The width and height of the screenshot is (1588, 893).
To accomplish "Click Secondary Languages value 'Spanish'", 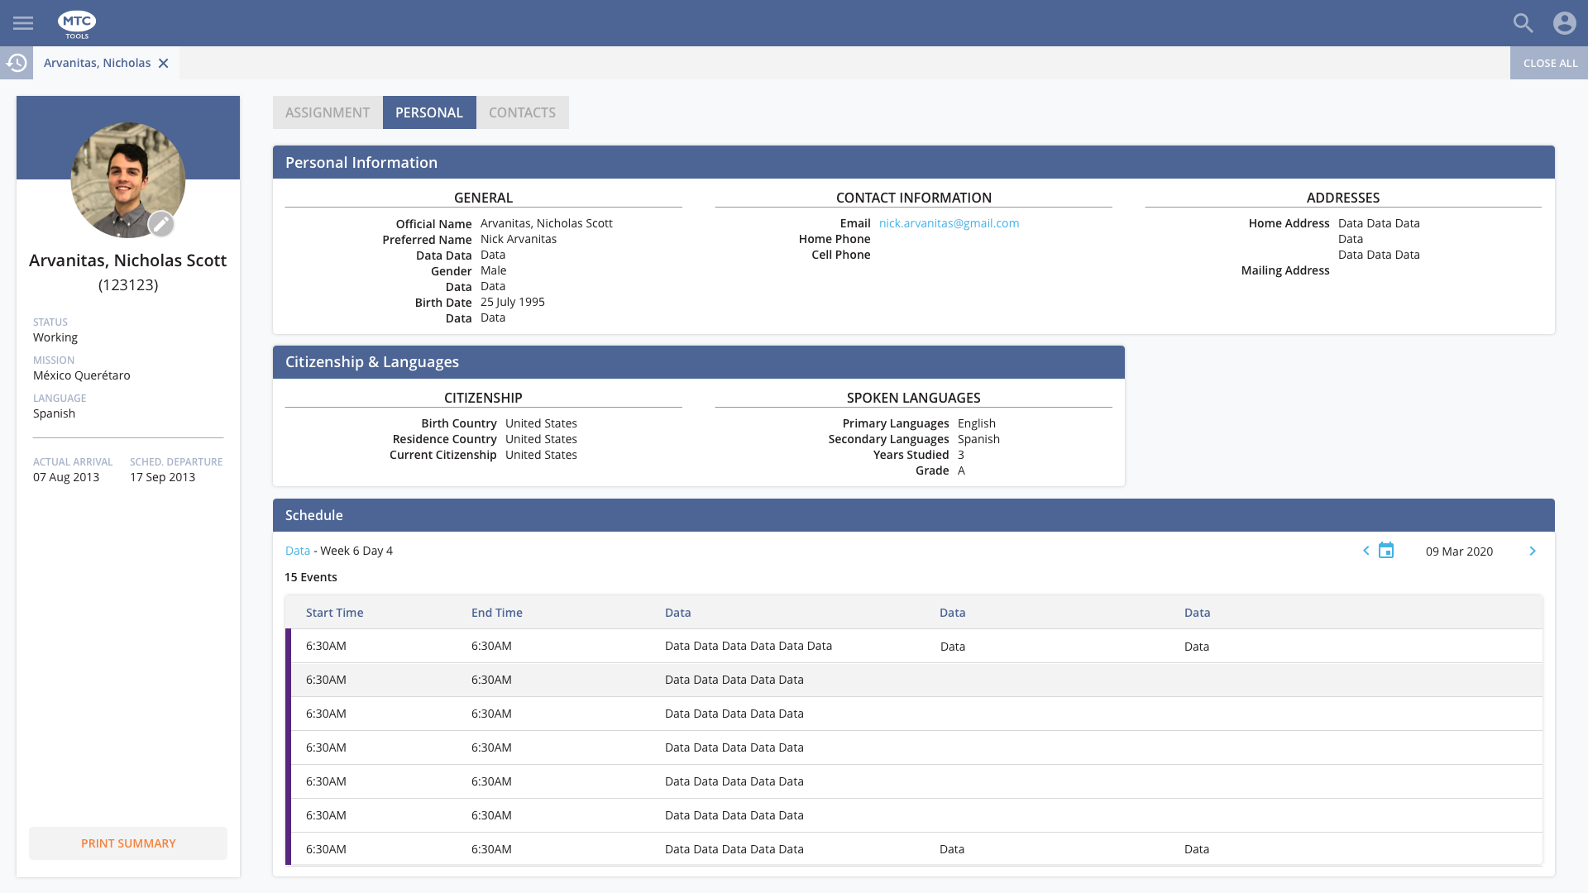I will point(979,439).
